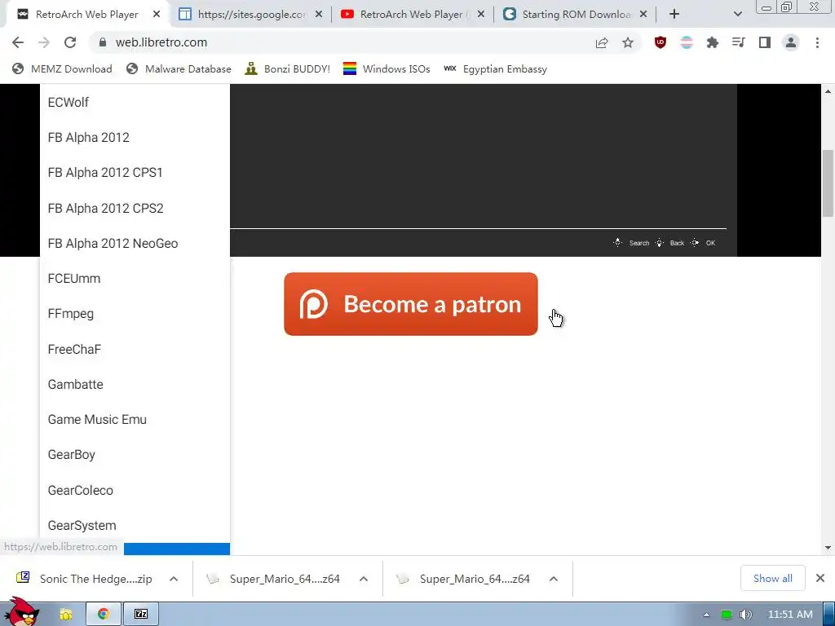The image size is (835, 626).
Task: Open the Bonzi BUDDY! bookmark
Action: [288, 69]
